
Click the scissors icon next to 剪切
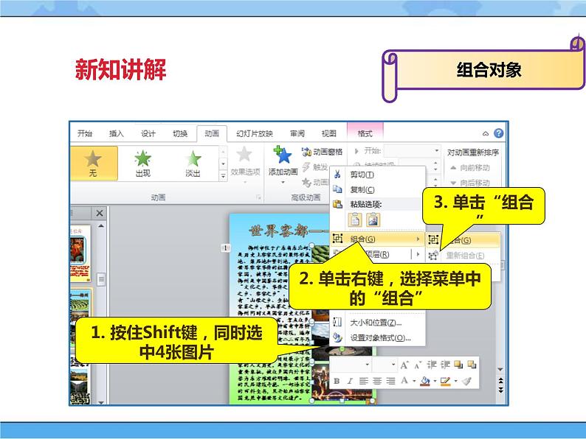pyautogui.click(x=337, y=174)
